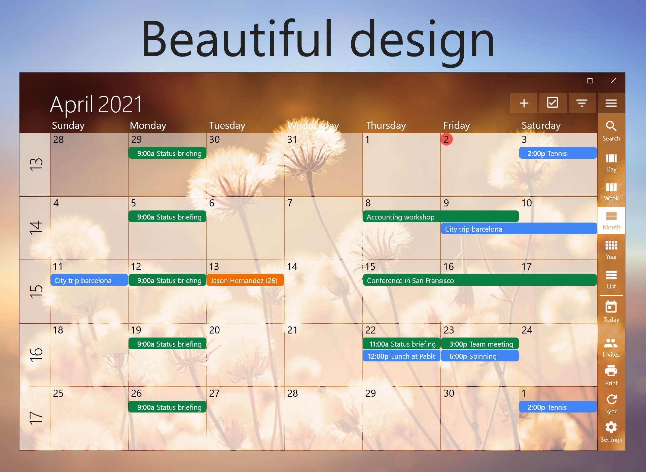
Task: Select the orange Jason Hernandez birthday entry
Action: [x=245, y=280]
